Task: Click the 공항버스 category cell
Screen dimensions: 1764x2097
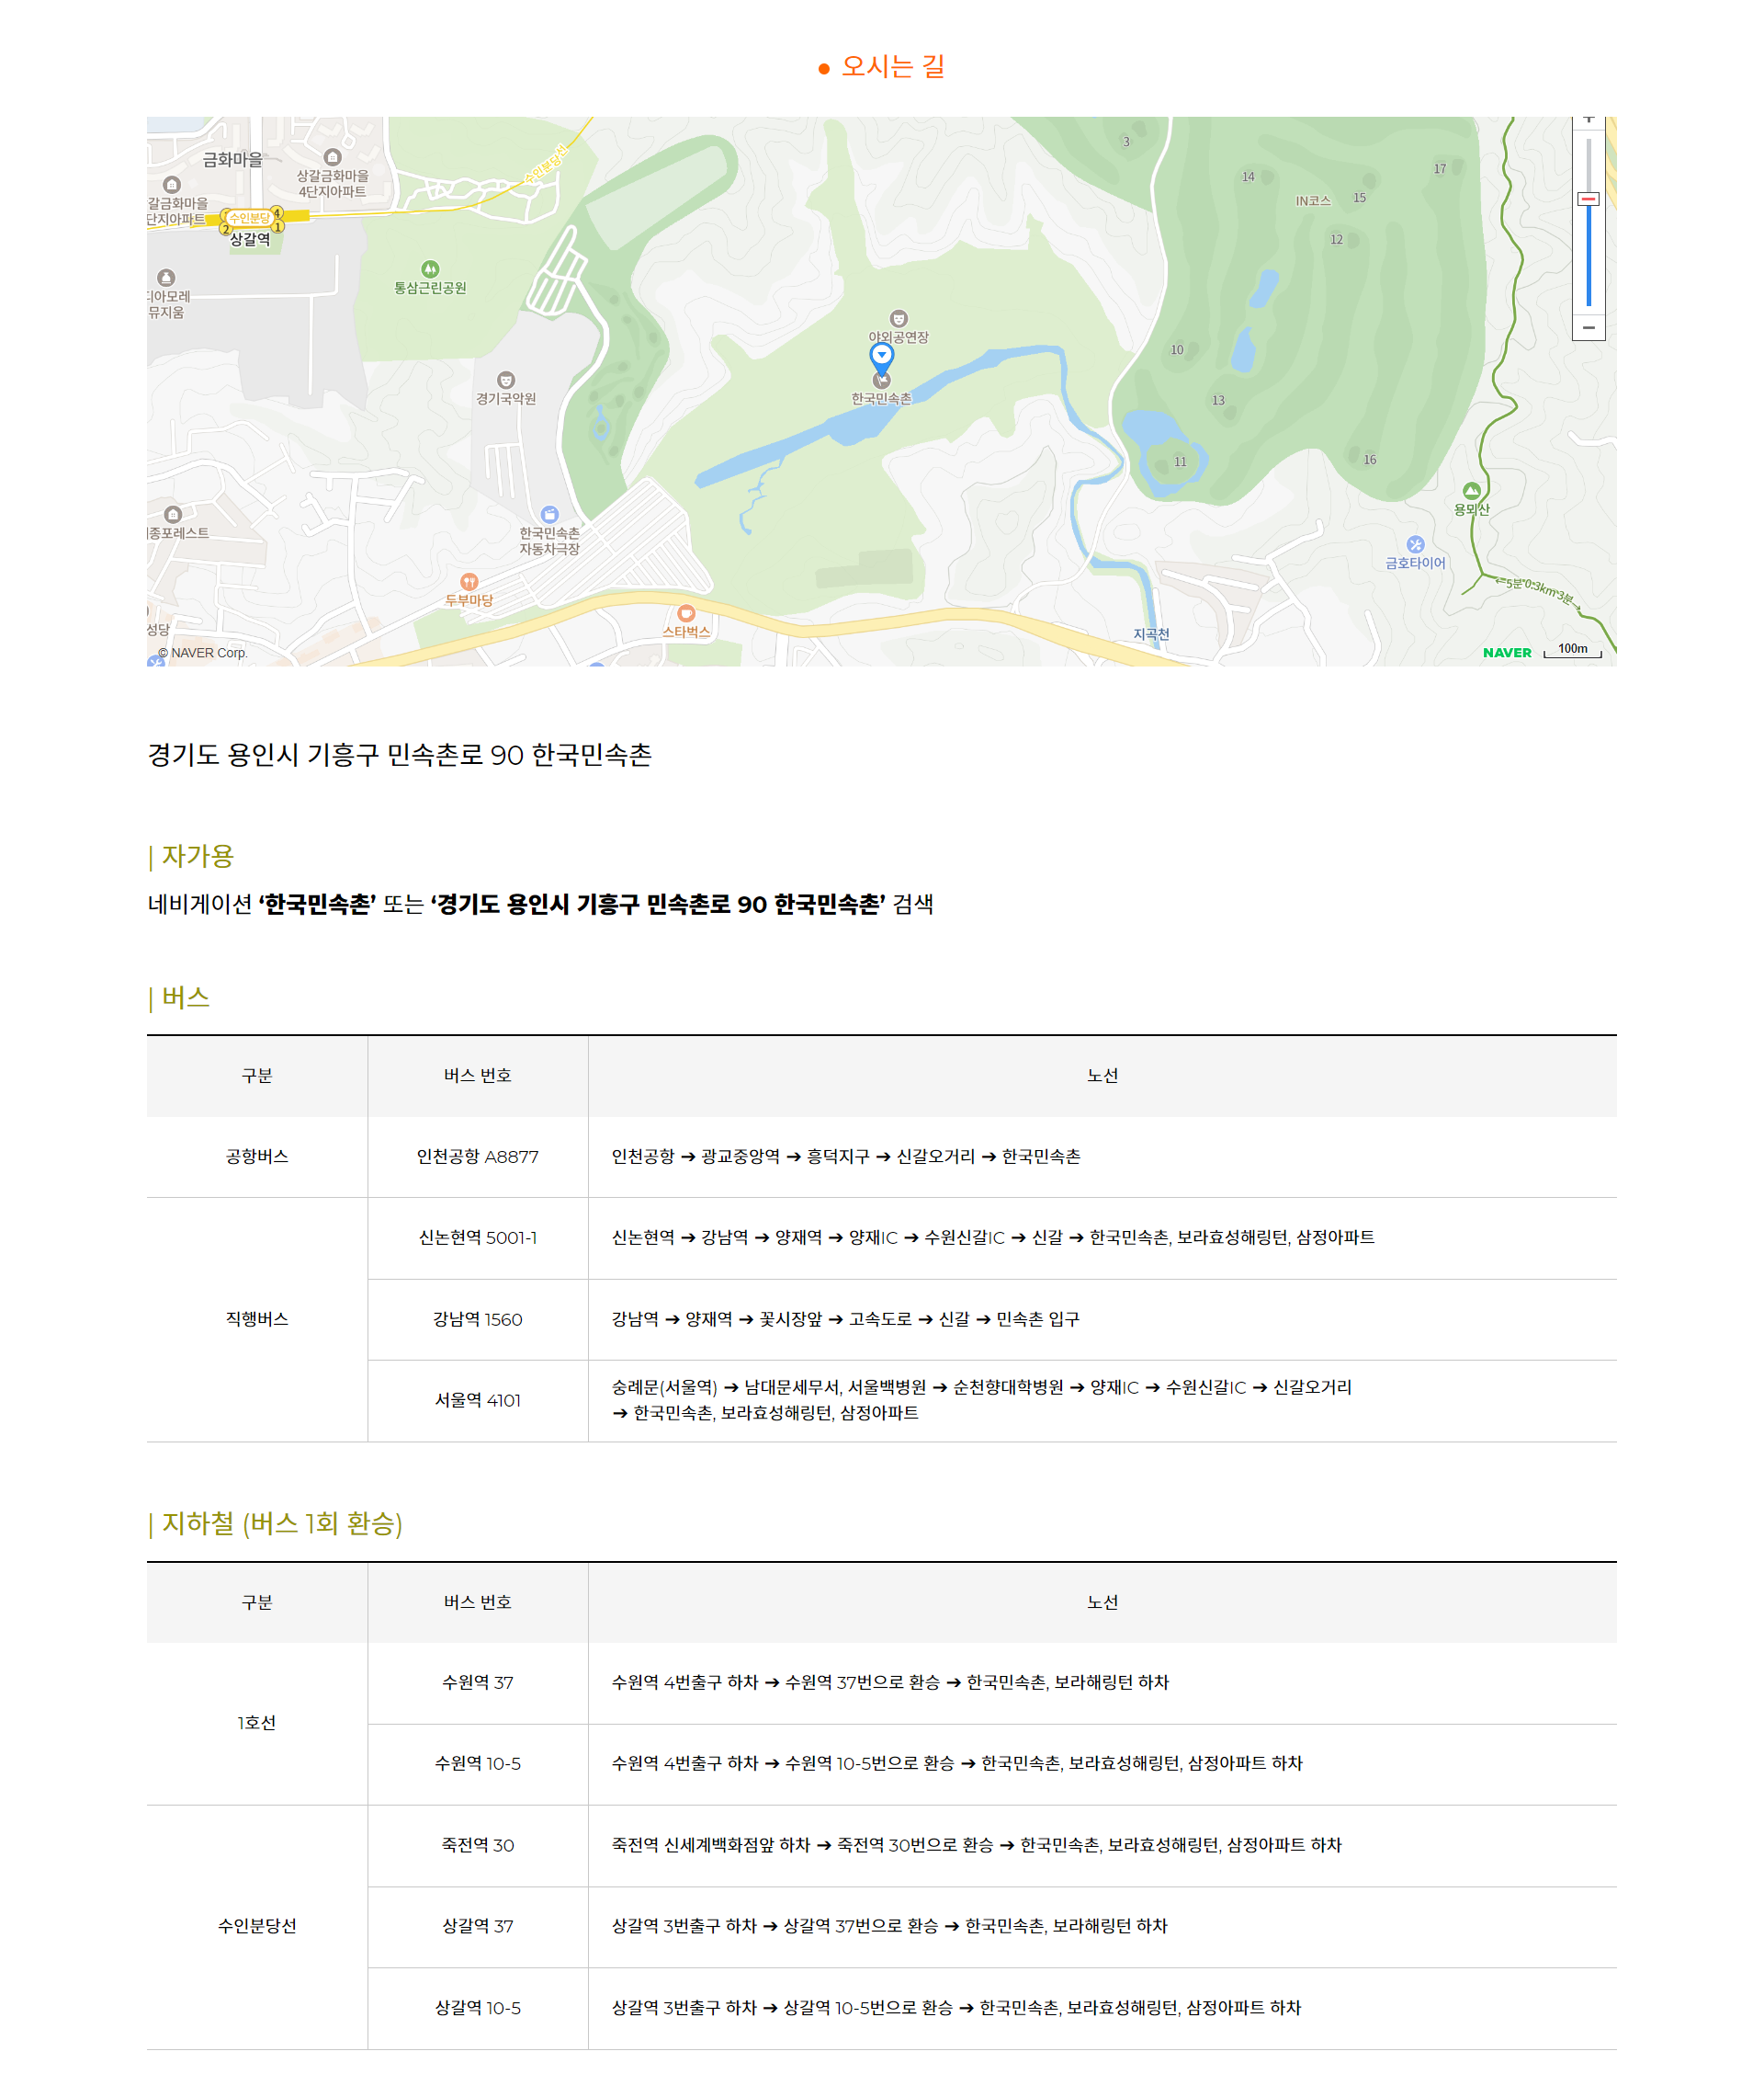Action: (x=257, y=1157)
